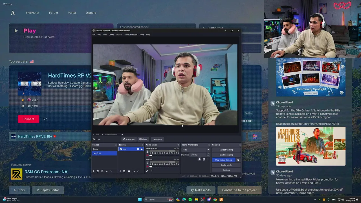
Task: Click transition Duration 300 ms field
Action: [x=198, y=155]
